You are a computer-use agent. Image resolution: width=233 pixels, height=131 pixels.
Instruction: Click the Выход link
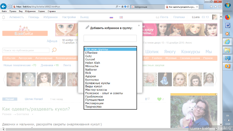84,17
